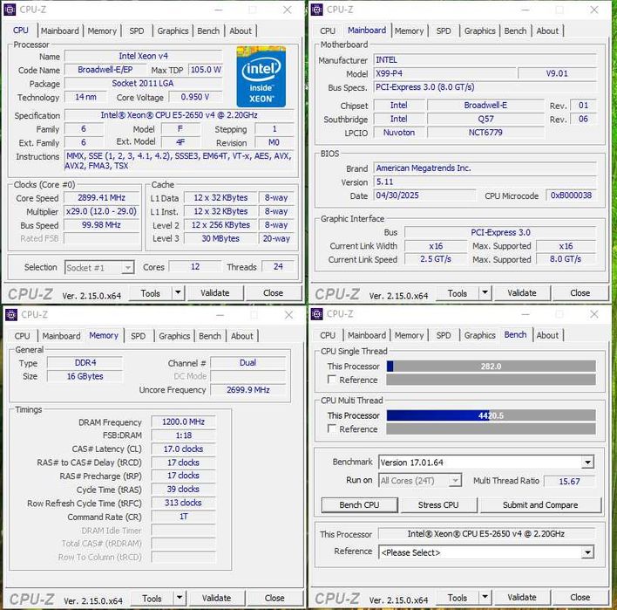Open Reference Please Select dropdown
Screen dimensions: 617x610
486,552
